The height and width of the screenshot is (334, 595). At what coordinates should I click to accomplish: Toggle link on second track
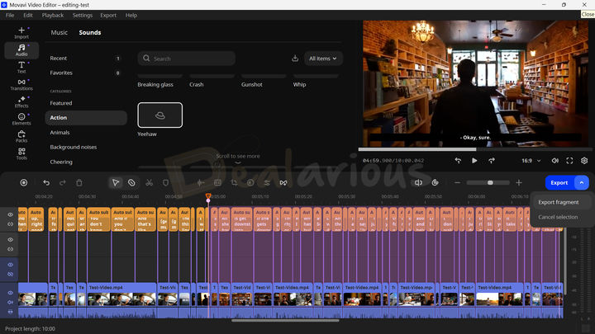pos(10,249)
